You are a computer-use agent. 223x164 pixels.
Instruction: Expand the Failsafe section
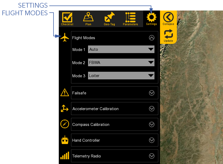(152, 93)
